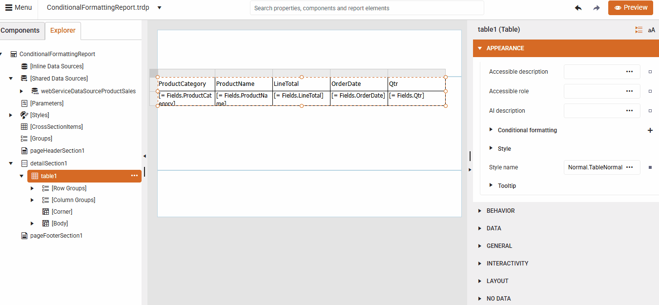Screen dimensions: 659x305
Task: Expand the Row Groups tree node
Action: click(32, 188)
